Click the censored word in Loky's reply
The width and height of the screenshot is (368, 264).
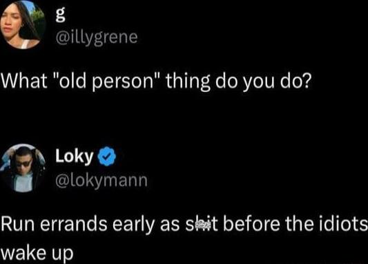tap(202, 224)
